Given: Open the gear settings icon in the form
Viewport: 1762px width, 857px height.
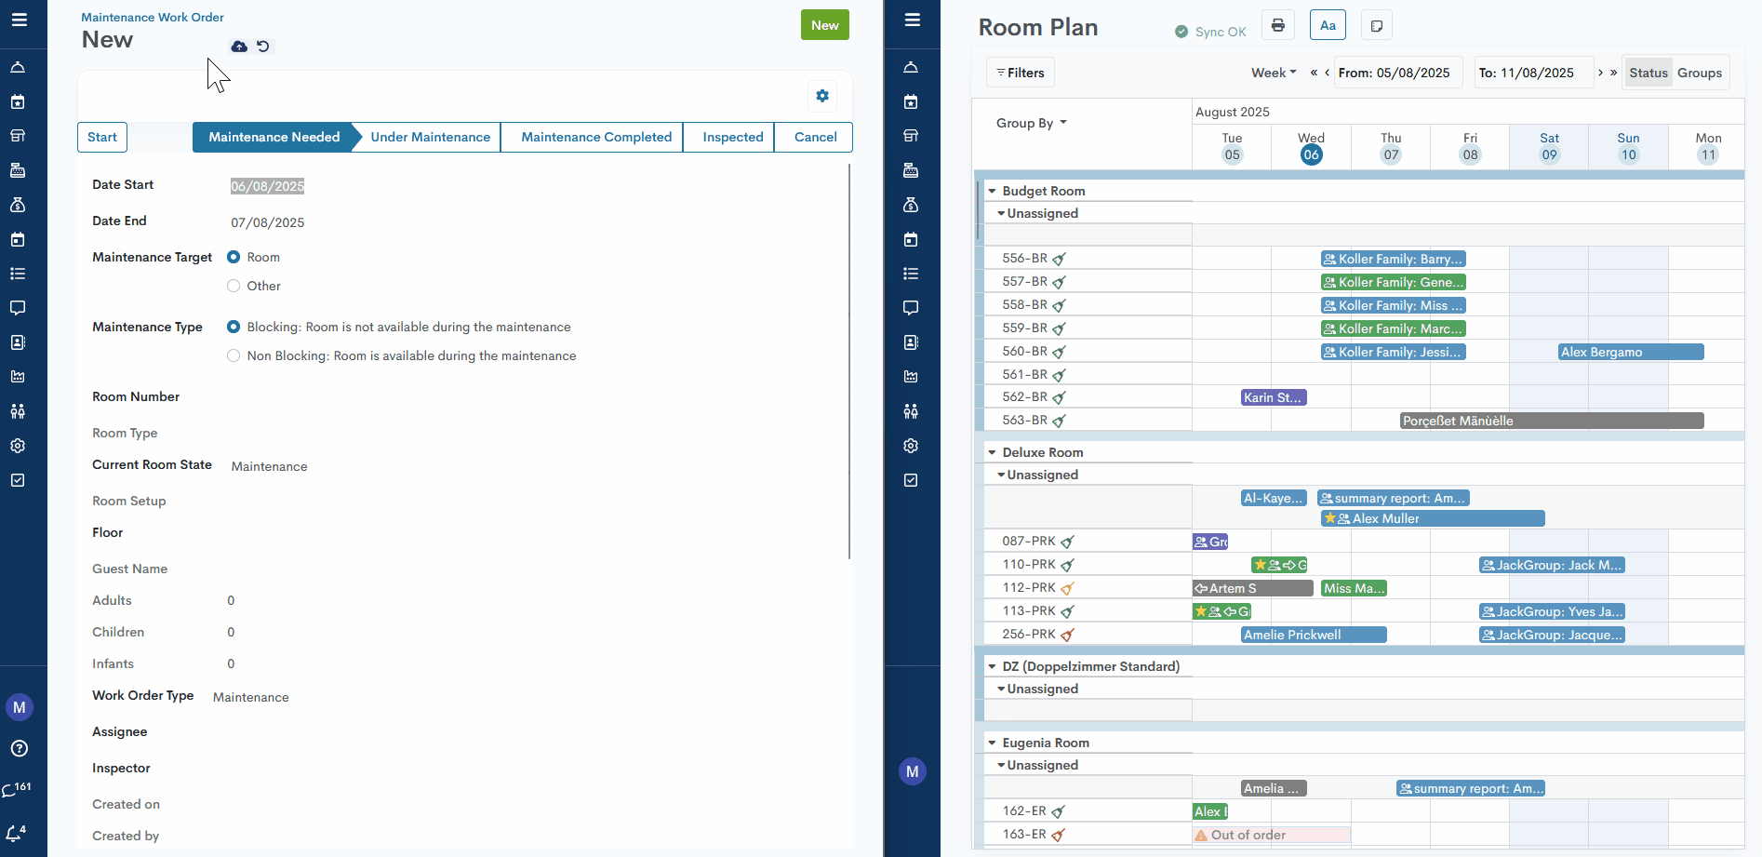Looking at the screenshot, I should click(x=822, y=96).
